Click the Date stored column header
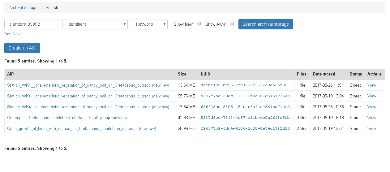The image size is (390, 172). coord(324,74)
